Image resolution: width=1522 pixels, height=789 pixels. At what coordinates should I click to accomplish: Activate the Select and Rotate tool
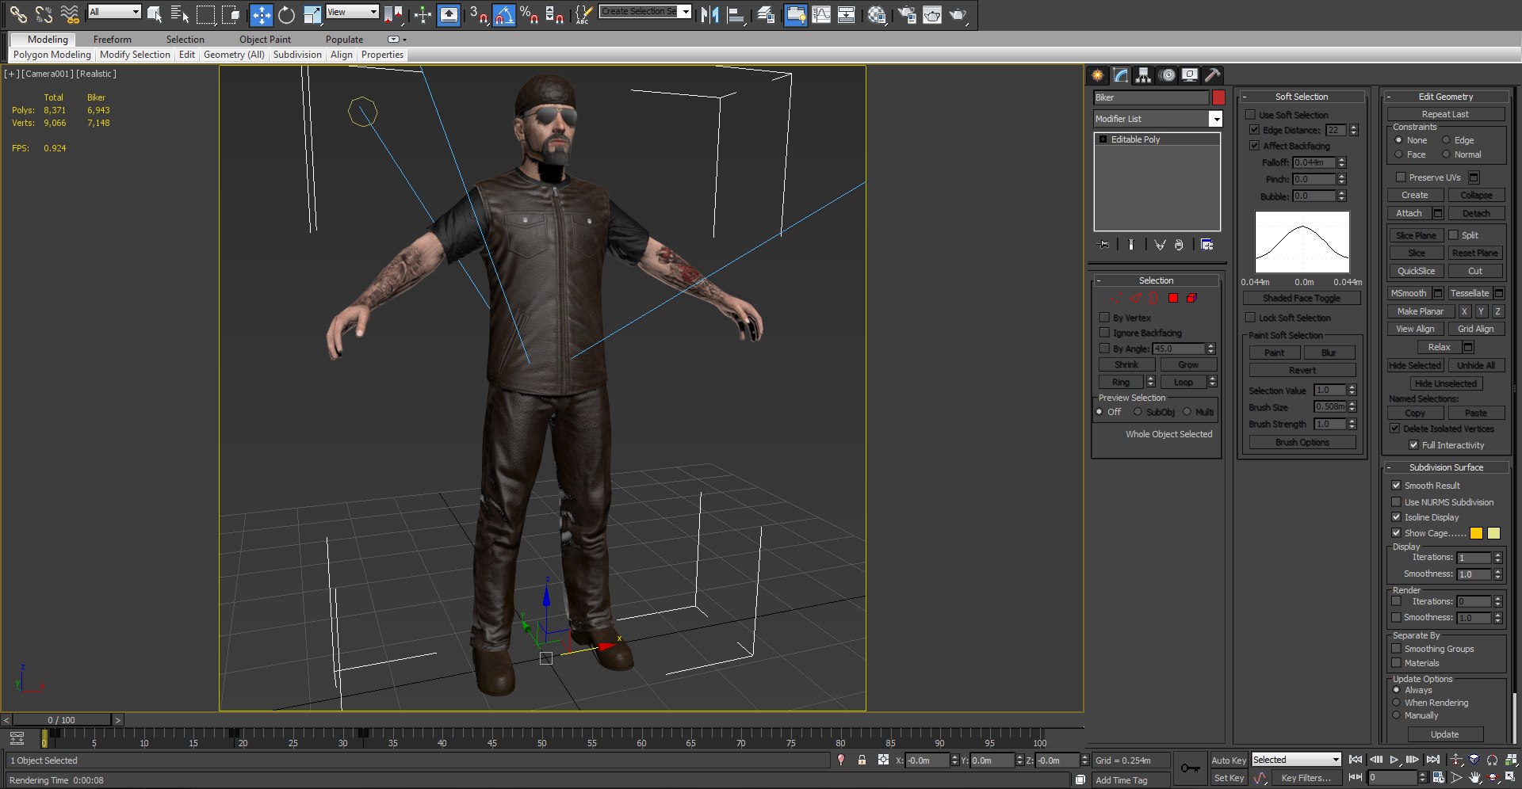(x=287, y=13)
